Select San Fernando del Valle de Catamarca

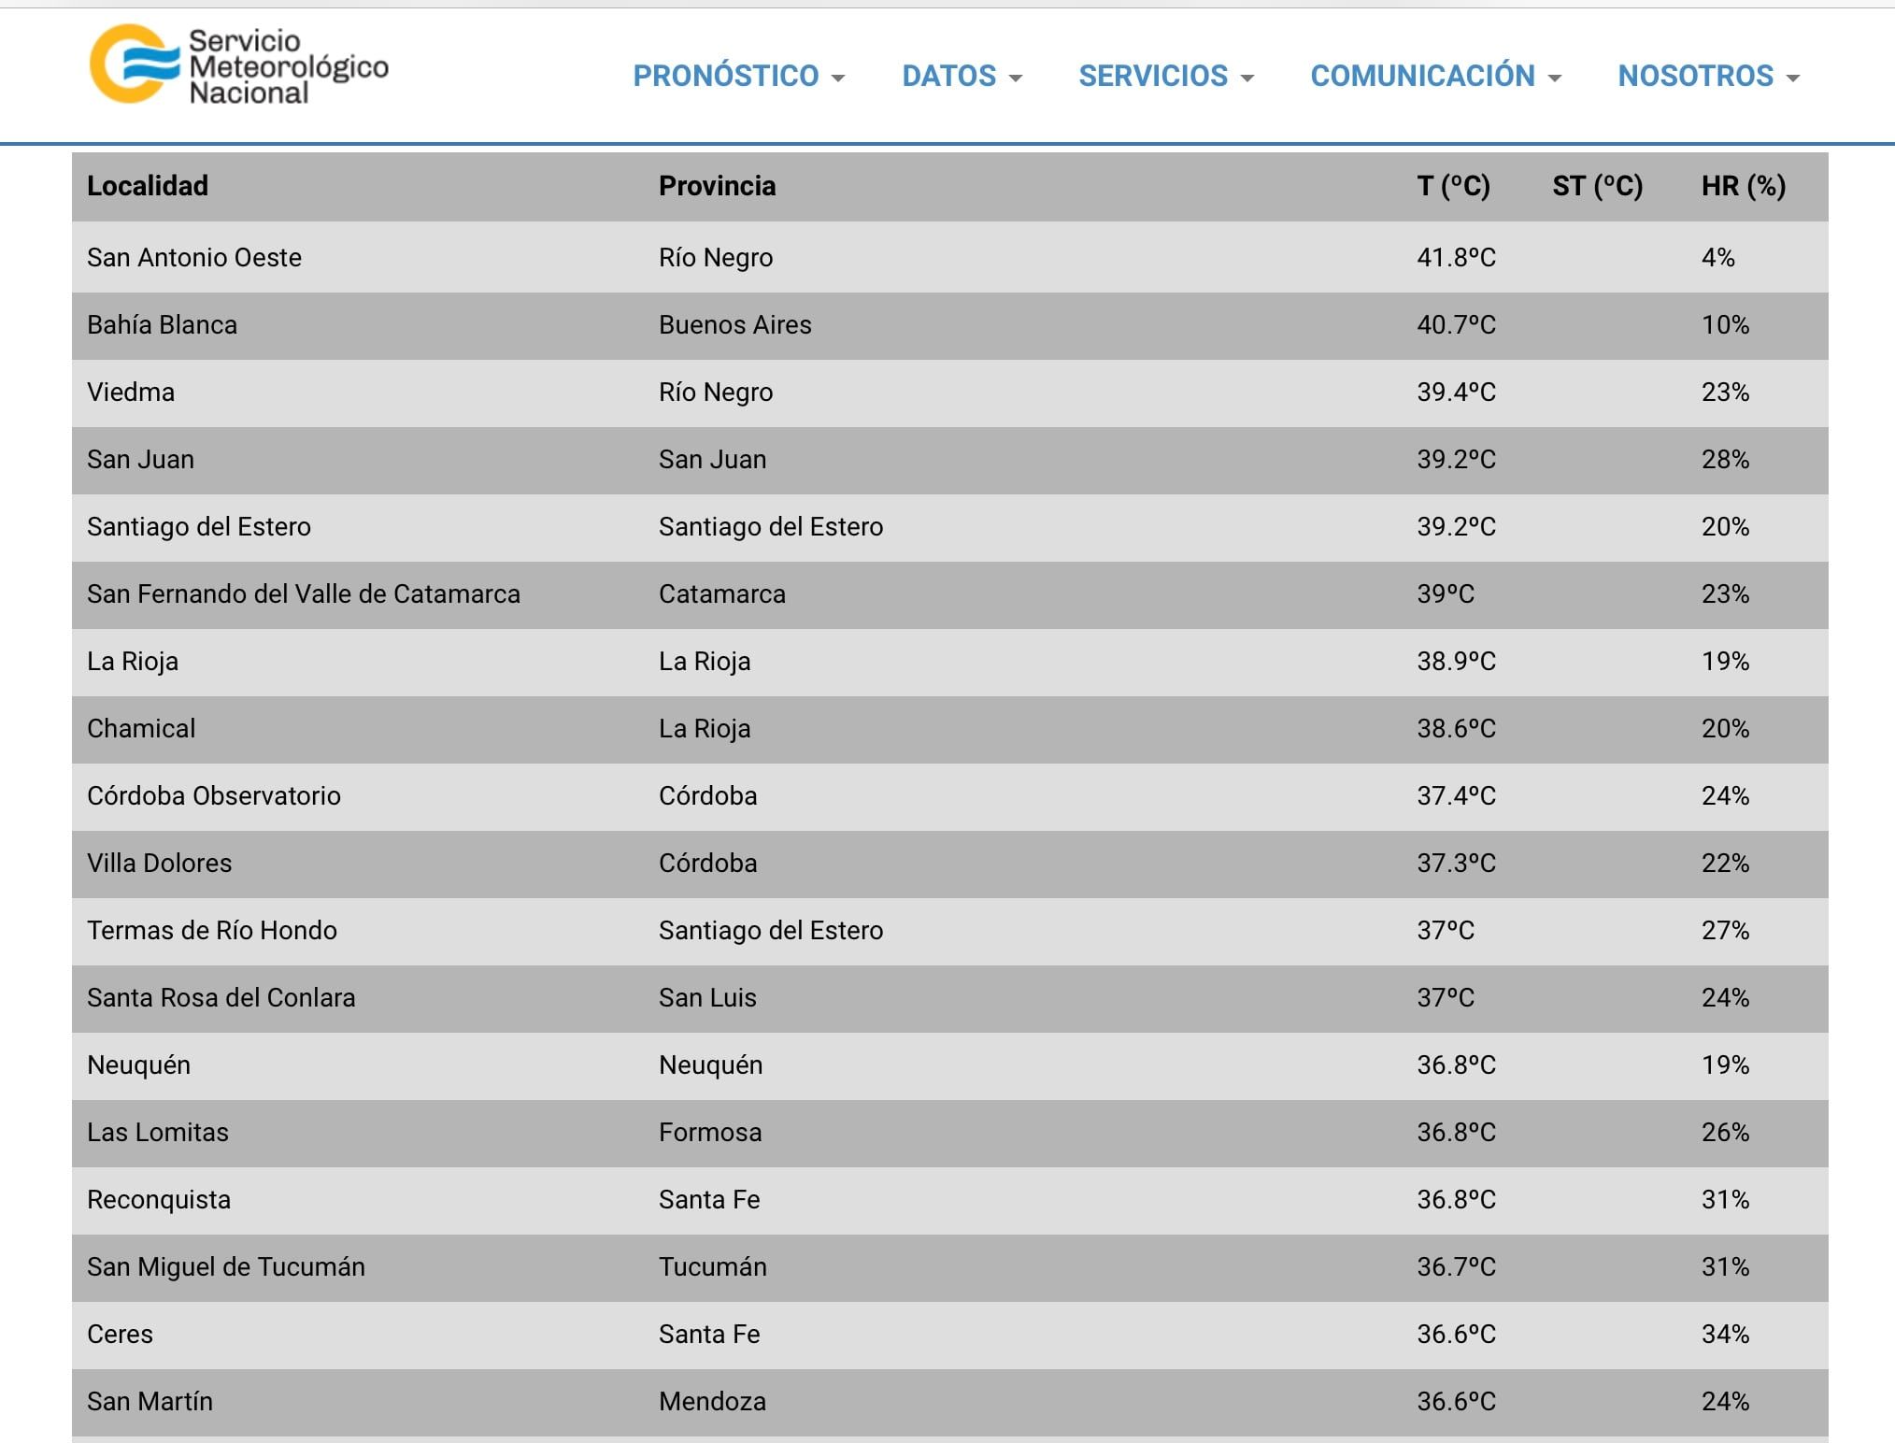(x=303, y=593)
